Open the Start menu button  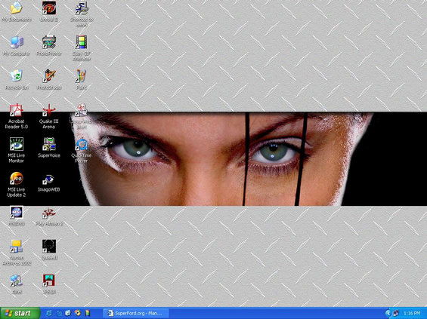tap(20, 313)
